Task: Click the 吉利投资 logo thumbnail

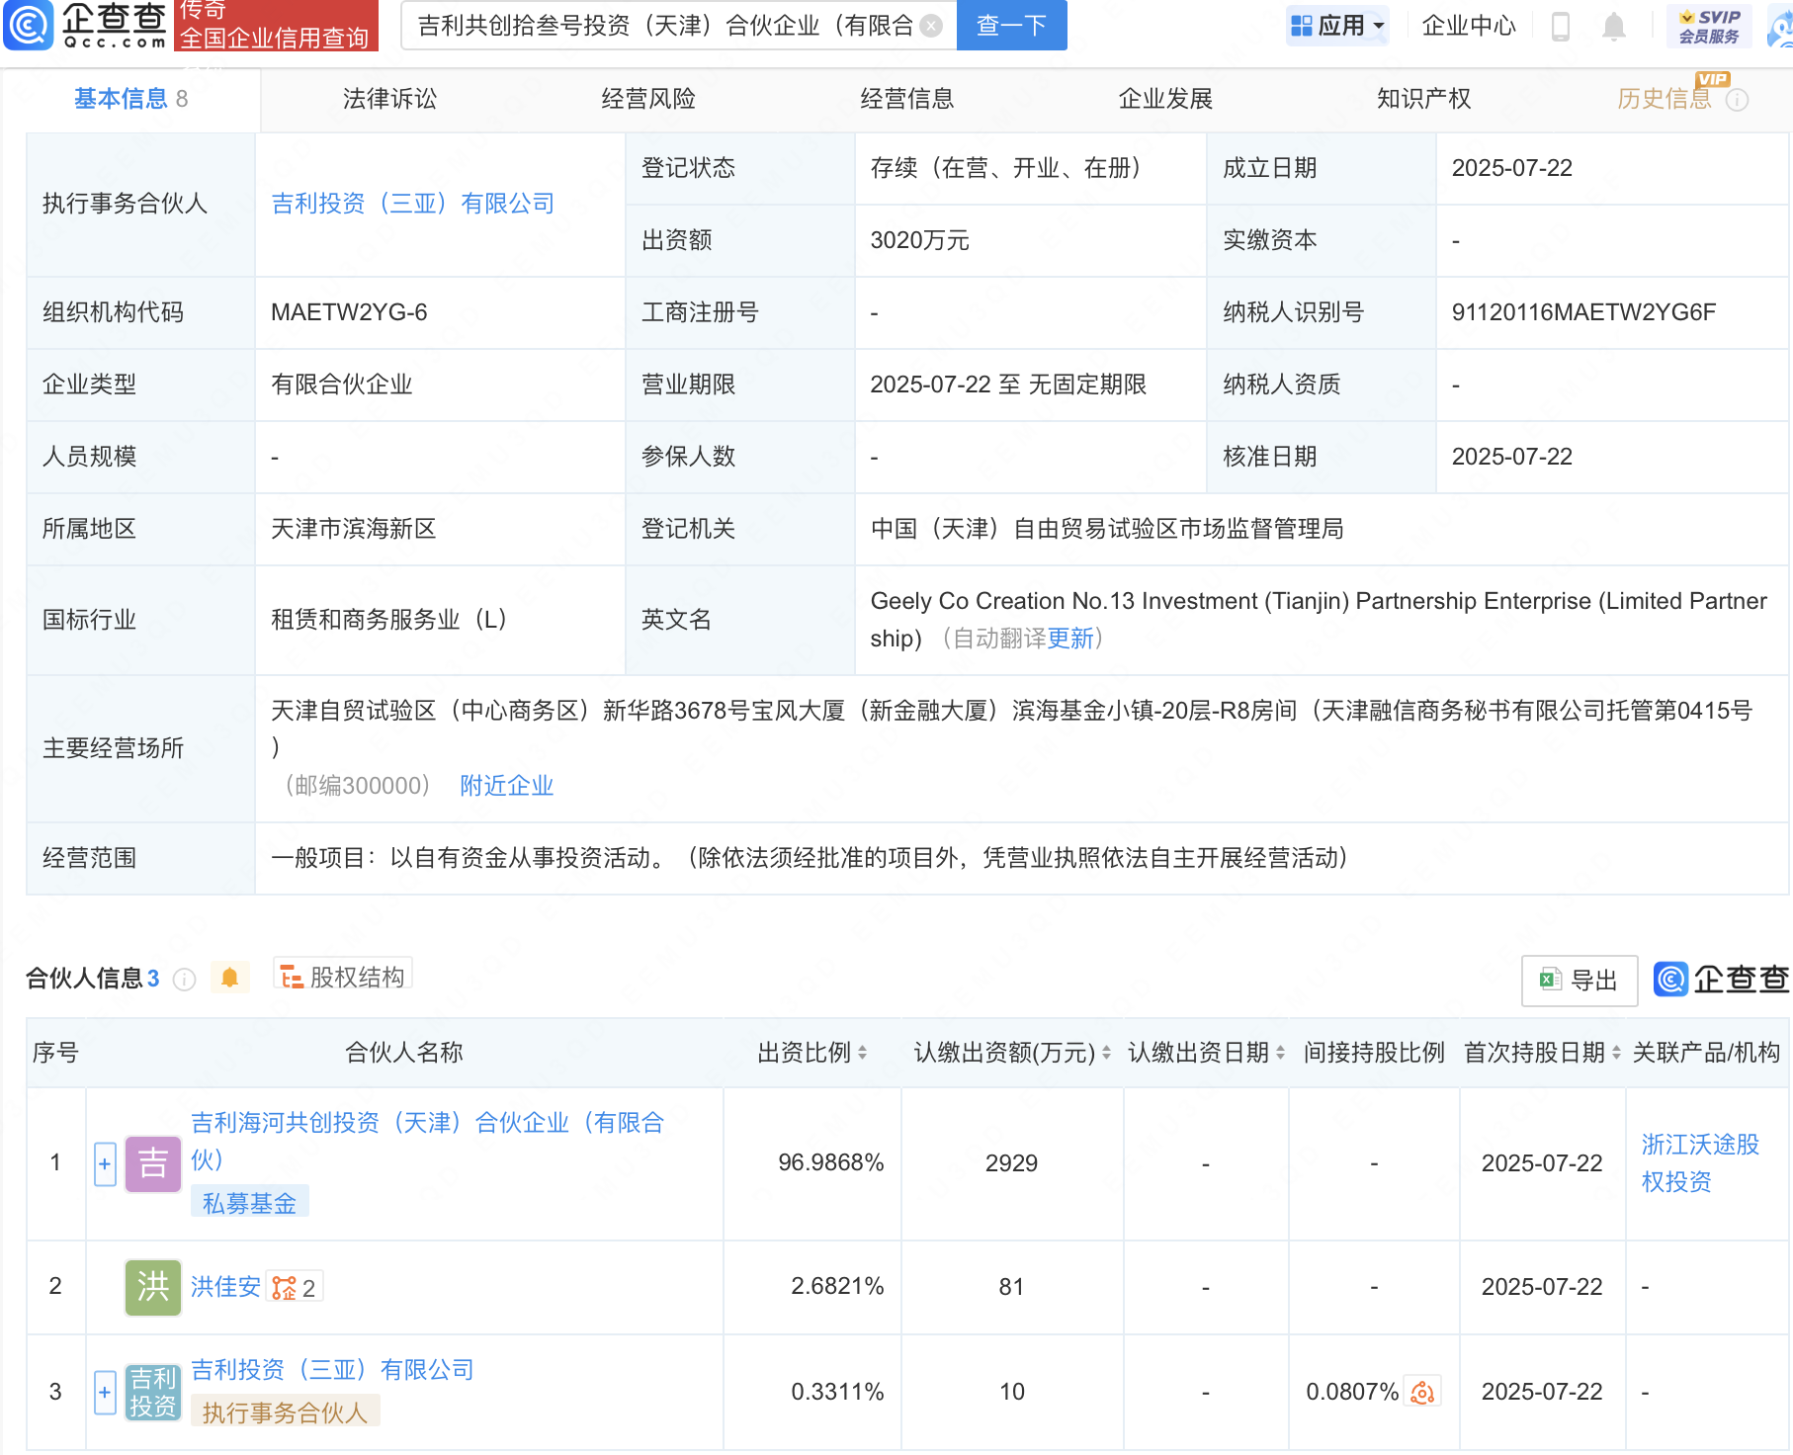Action: [x=153, y=1392]
